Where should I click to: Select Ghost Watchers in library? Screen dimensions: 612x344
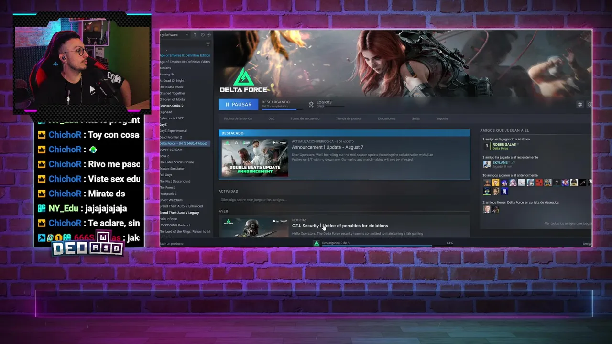(x=171, y=200)
